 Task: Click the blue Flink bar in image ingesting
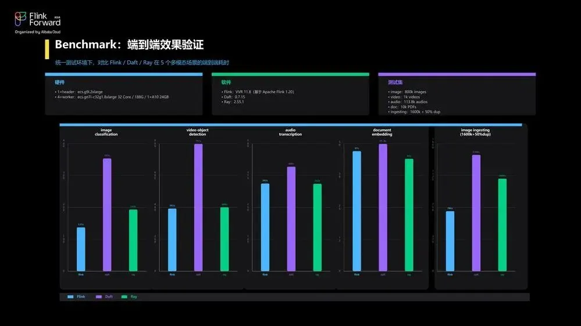coord(450,241)
